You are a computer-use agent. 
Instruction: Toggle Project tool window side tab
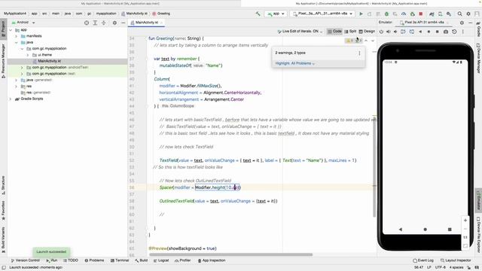coord(3,29)
